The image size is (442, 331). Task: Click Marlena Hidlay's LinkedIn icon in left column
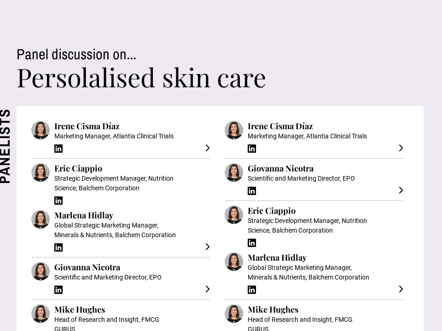[58, 247]
